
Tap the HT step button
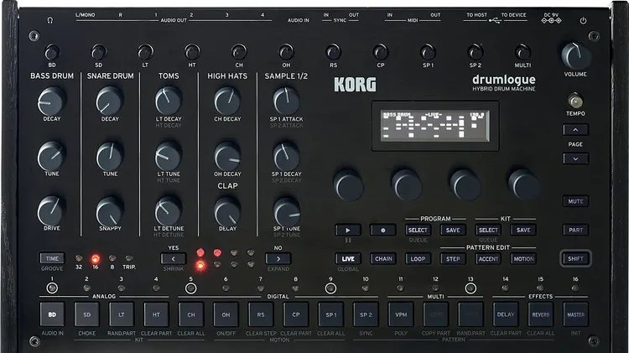pos(157,314)
